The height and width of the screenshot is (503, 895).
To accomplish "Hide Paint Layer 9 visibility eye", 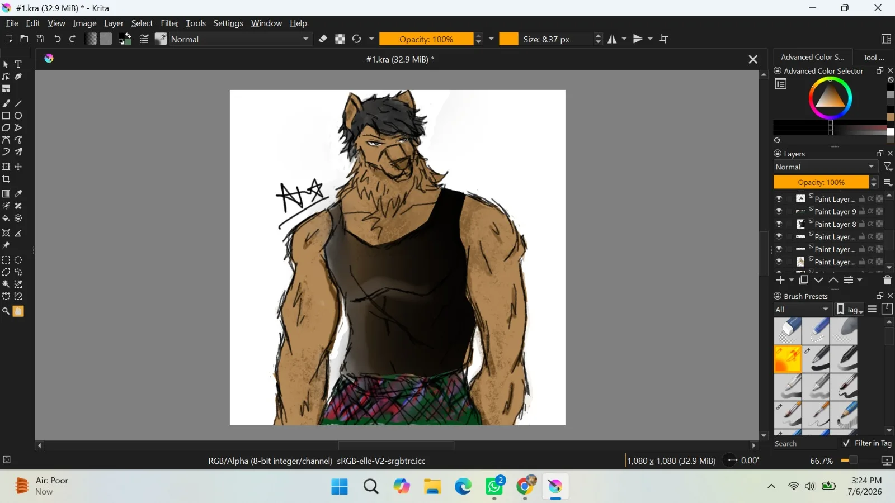I will 779,211.
